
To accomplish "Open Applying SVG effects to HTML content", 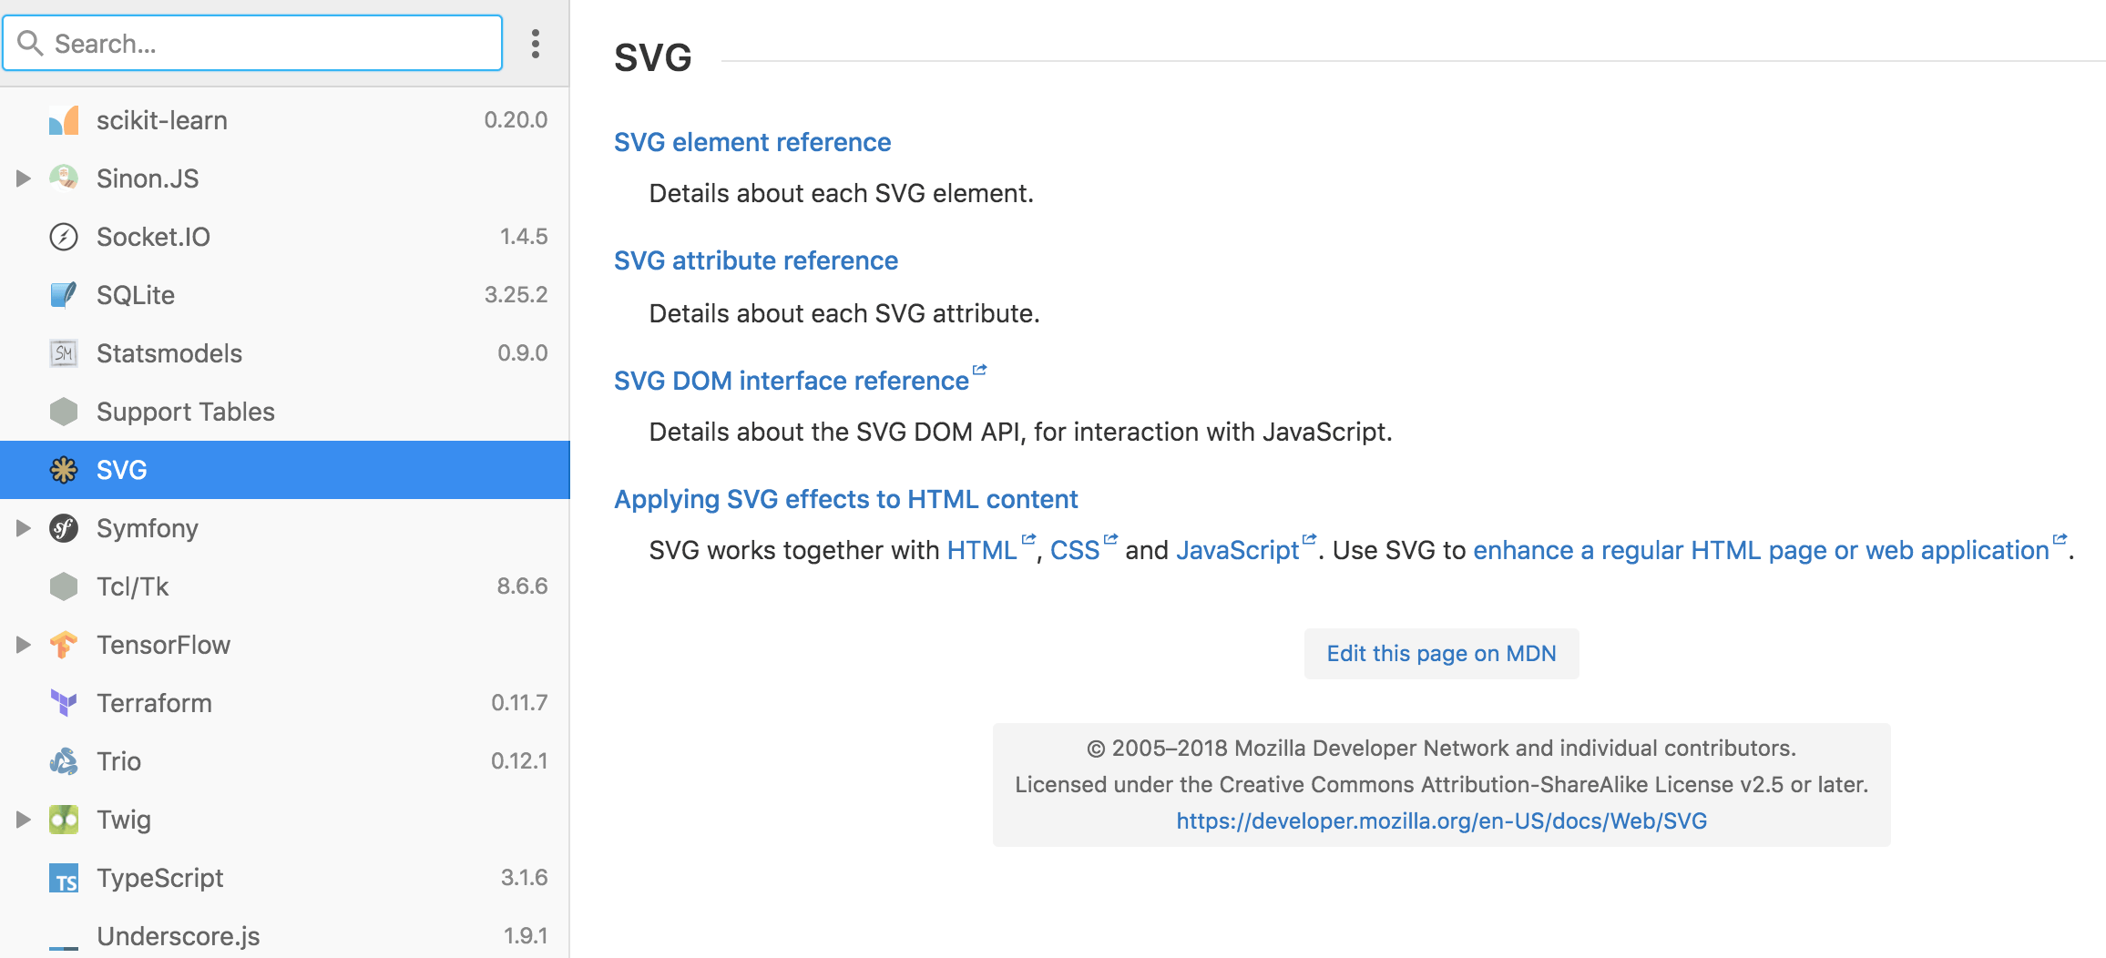I will [846, 499].
